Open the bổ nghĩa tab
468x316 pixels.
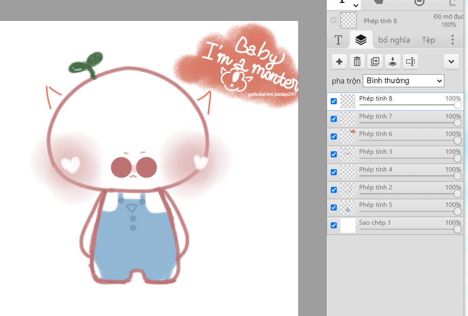pyautogui.click(x=394, y=40)
